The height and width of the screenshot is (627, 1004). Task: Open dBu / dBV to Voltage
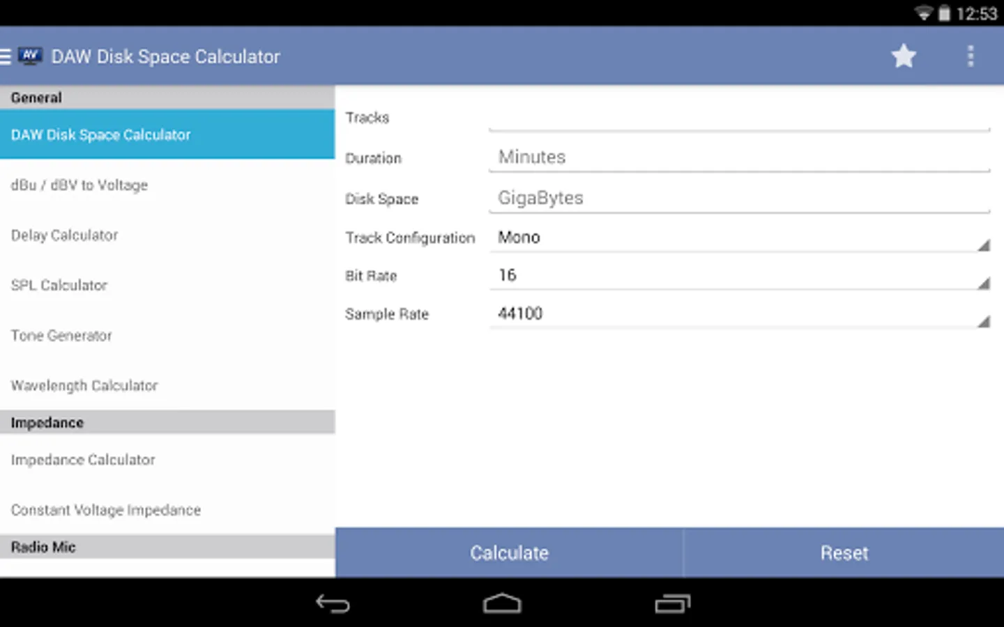167,185
